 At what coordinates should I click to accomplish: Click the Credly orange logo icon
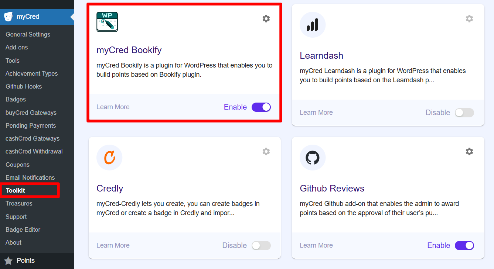coord(109,158)
